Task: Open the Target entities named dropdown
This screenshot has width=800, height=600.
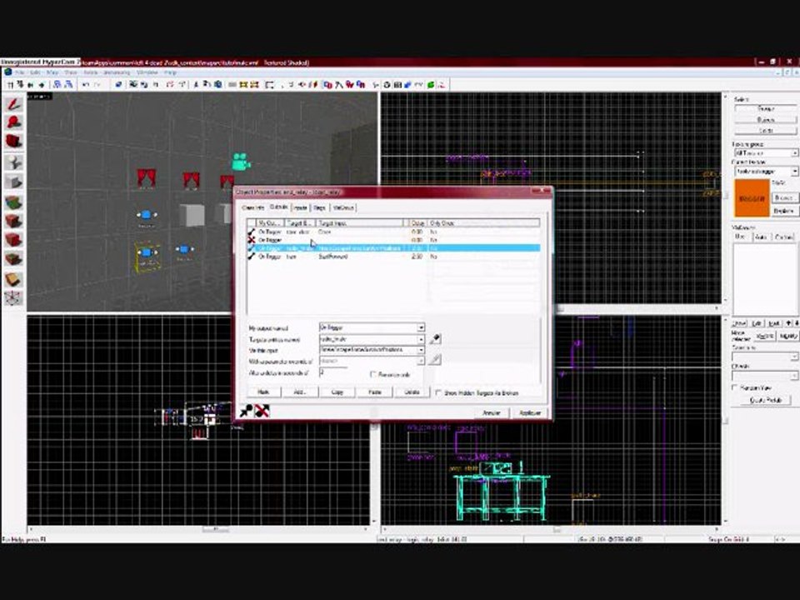Action: (421, 339)
